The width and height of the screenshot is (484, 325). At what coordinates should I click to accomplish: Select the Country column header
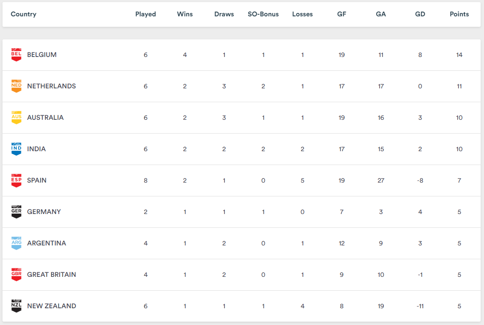[x=23, y=14]
